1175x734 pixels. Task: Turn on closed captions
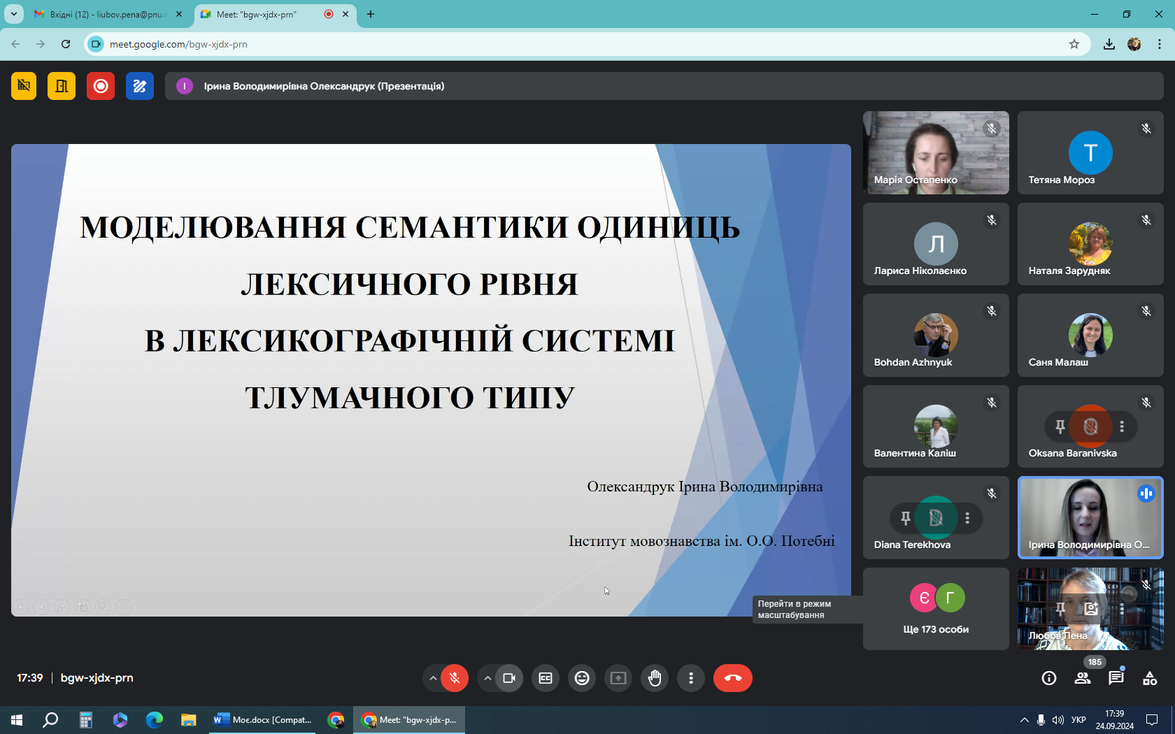pyautogui.click(x=546, y=678)
